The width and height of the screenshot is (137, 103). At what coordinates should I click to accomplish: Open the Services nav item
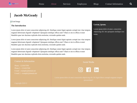[x=67, y=4]
